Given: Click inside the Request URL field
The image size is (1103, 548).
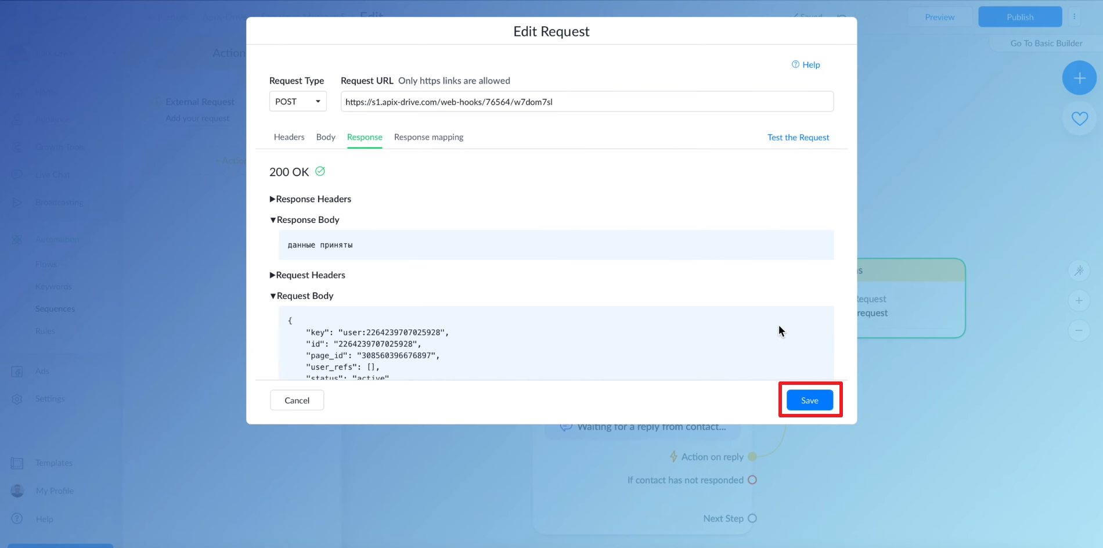Looking at the screenshot, I should coord(587,102).
